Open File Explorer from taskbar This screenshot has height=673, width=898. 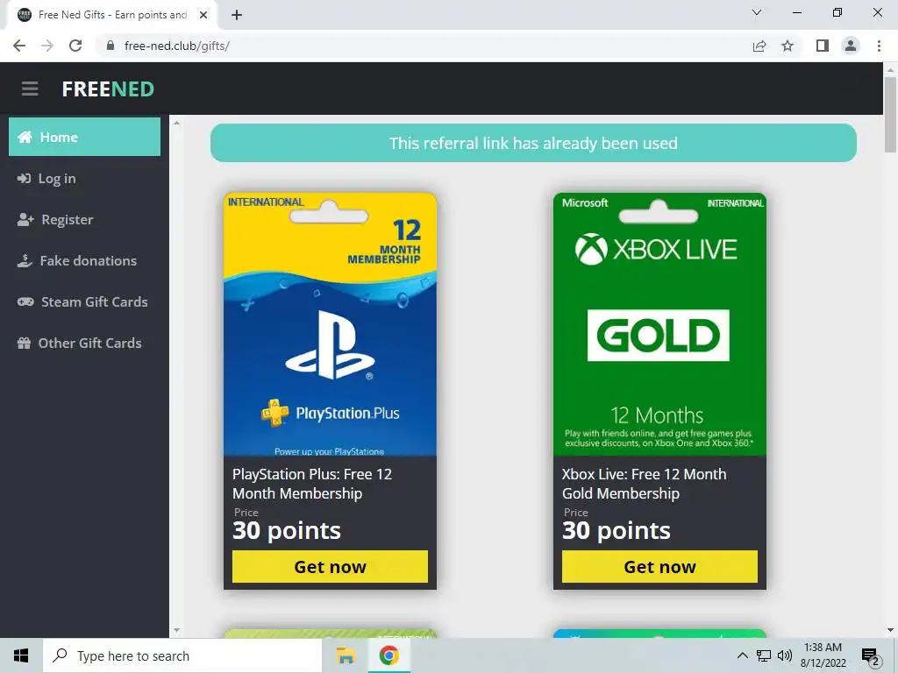tap(346, 655)
